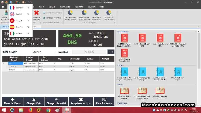201x113 pixels.
Task: Click the Supprimer Fourniture red X icon
Action: 36,13
